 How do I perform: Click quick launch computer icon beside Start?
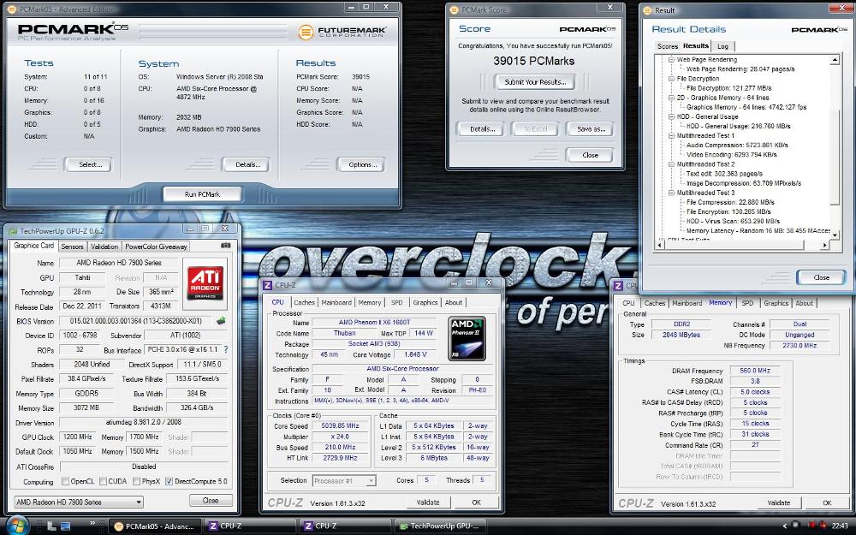coord(51,526)
